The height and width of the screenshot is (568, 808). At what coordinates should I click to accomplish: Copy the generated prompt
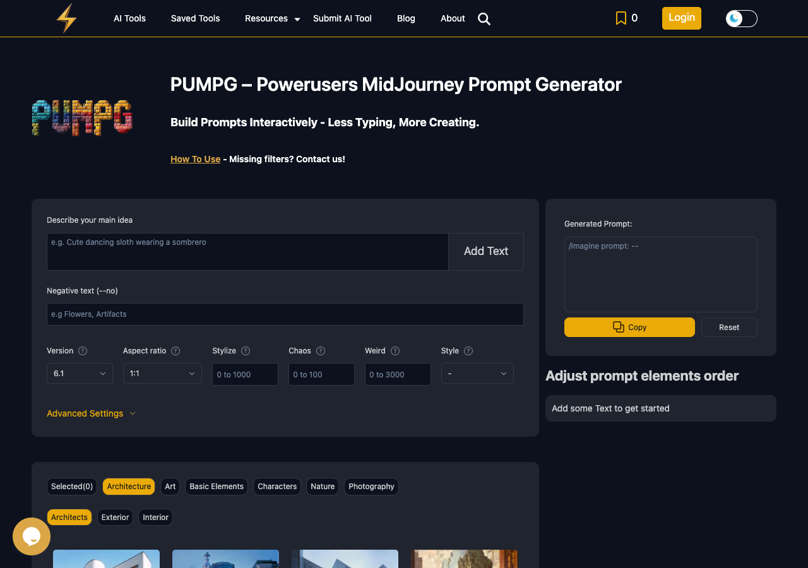click(629, 327)
